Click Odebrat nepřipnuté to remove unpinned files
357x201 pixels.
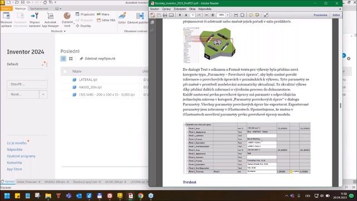pos(98,59)
